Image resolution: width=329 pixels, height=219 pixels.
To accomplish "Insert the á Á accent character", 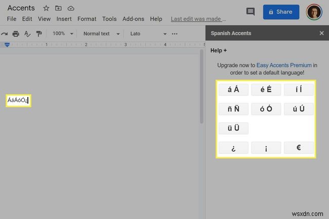I will (233, 90).
